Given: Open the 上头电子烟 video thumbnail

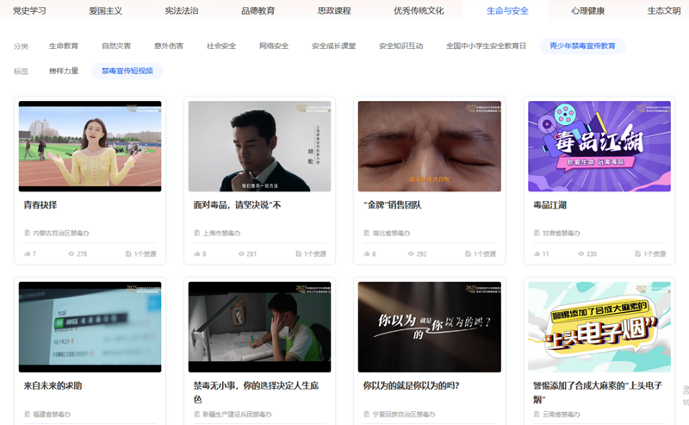Looking at the screenshot, I should point(599,327).
